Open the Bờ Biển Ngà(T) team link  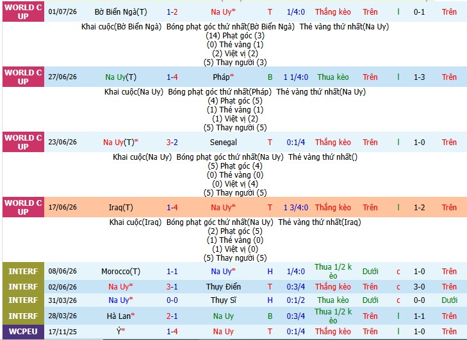tap(121, 12)
